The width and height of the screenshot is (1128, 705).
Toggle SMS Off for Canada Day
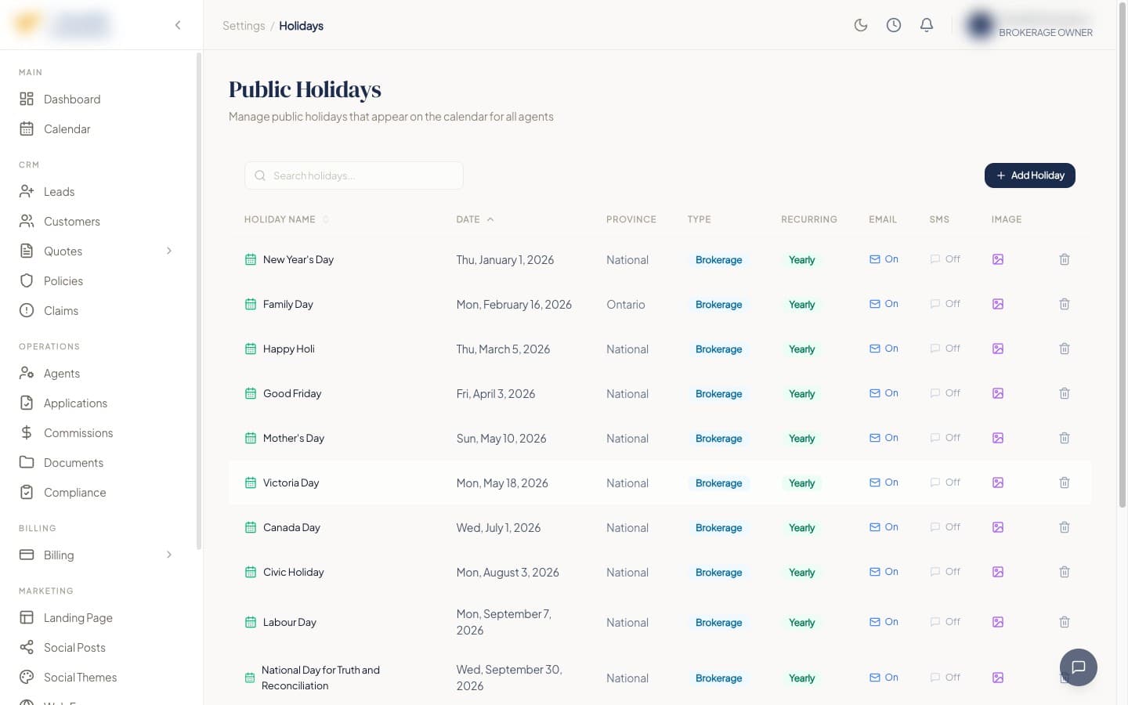point(945,527)
